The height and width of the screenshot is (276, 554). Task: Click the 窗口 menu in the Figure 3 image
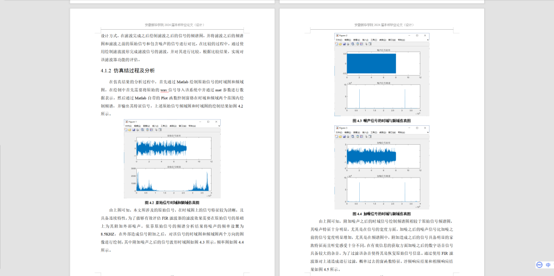pos(392,132)
